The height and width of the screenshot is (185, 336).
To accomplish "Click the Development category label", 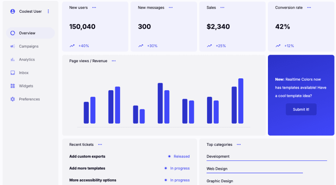I will pyautogui.click(x=218, y=157).
